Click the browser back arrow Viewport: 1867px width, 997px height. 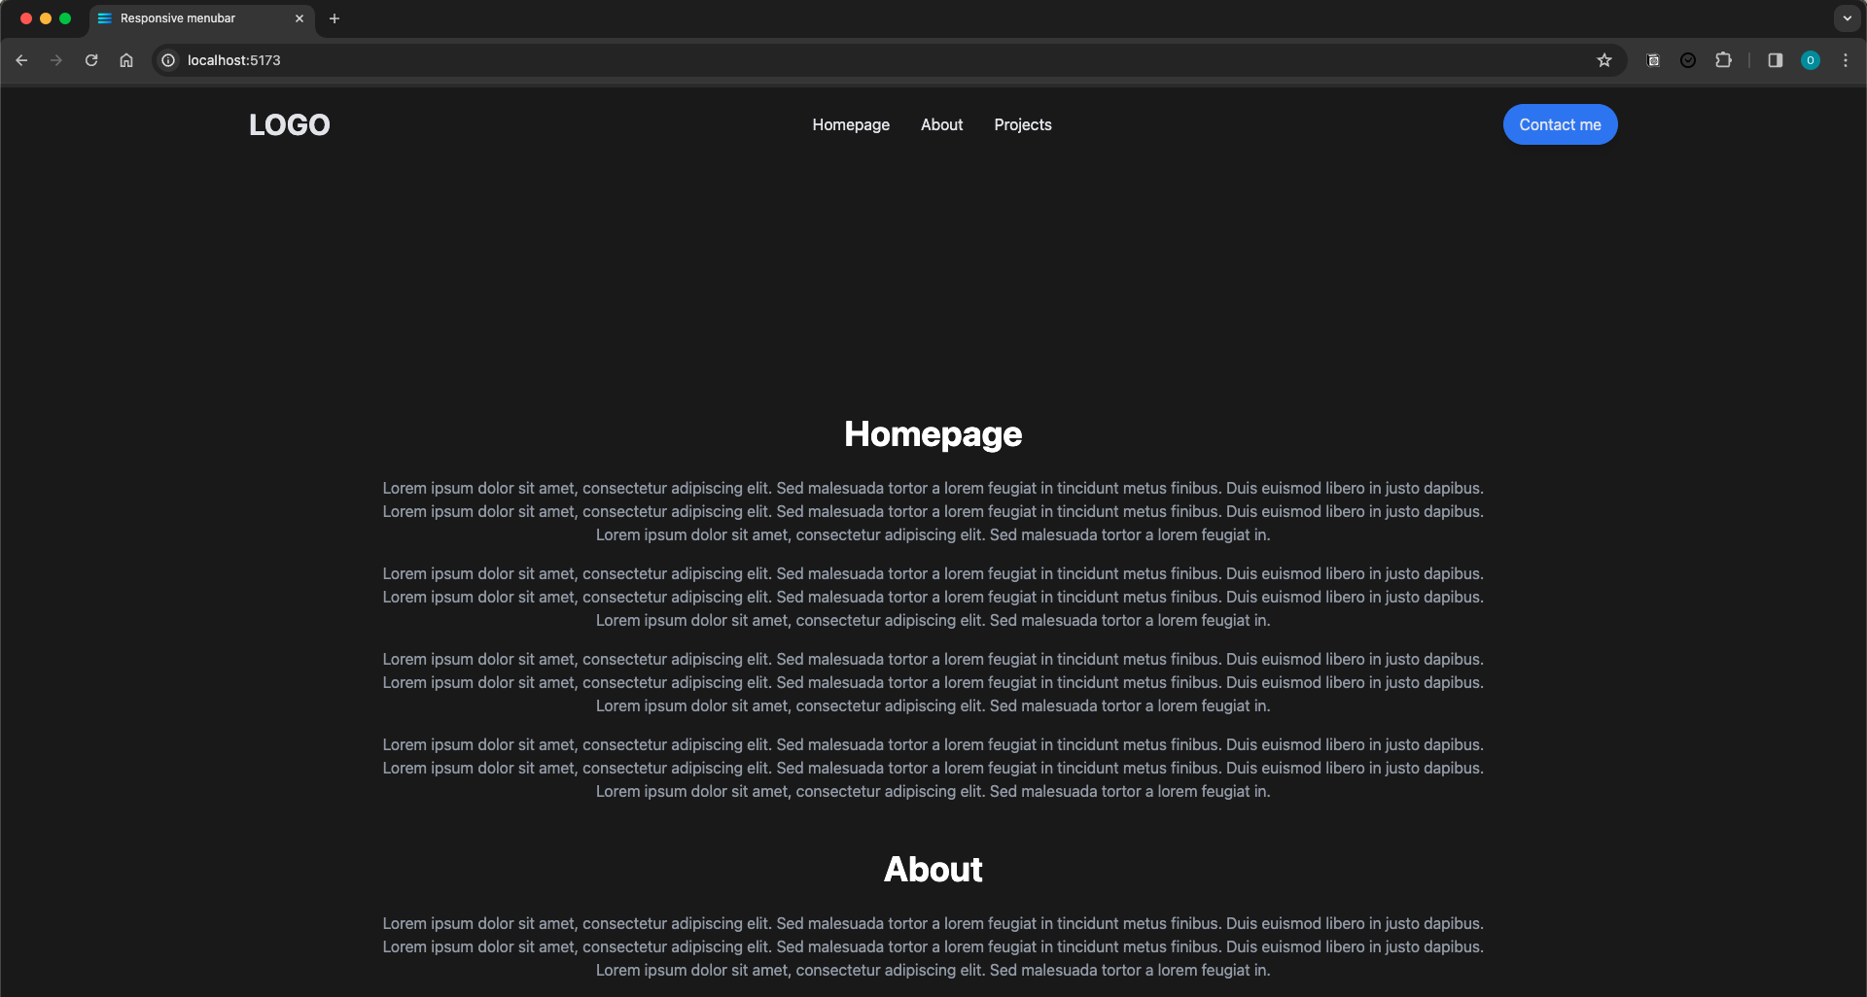(x=21, y=60)
